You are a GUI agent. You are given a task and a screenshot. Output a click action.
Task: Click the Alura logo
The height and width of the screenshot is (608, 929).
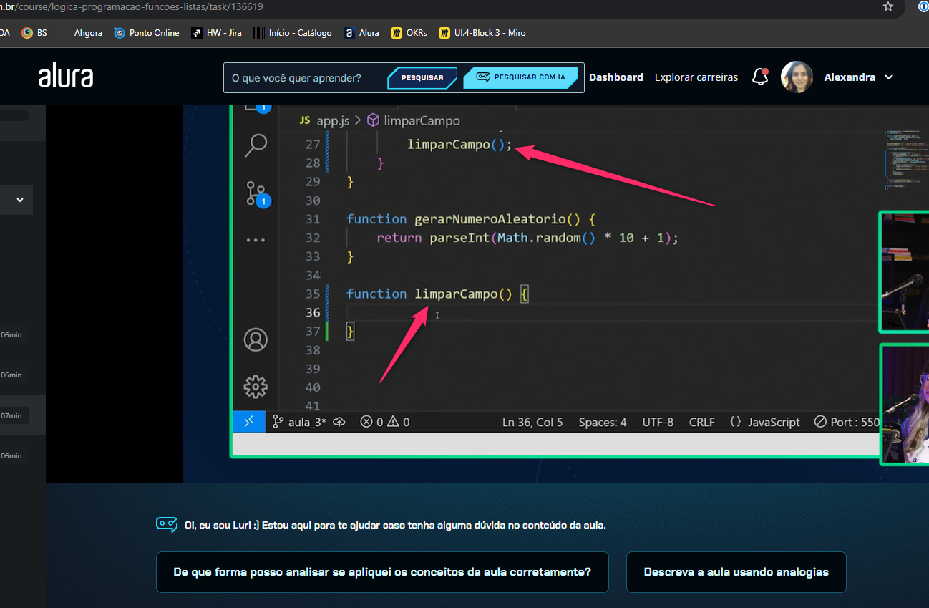point(66,77)
